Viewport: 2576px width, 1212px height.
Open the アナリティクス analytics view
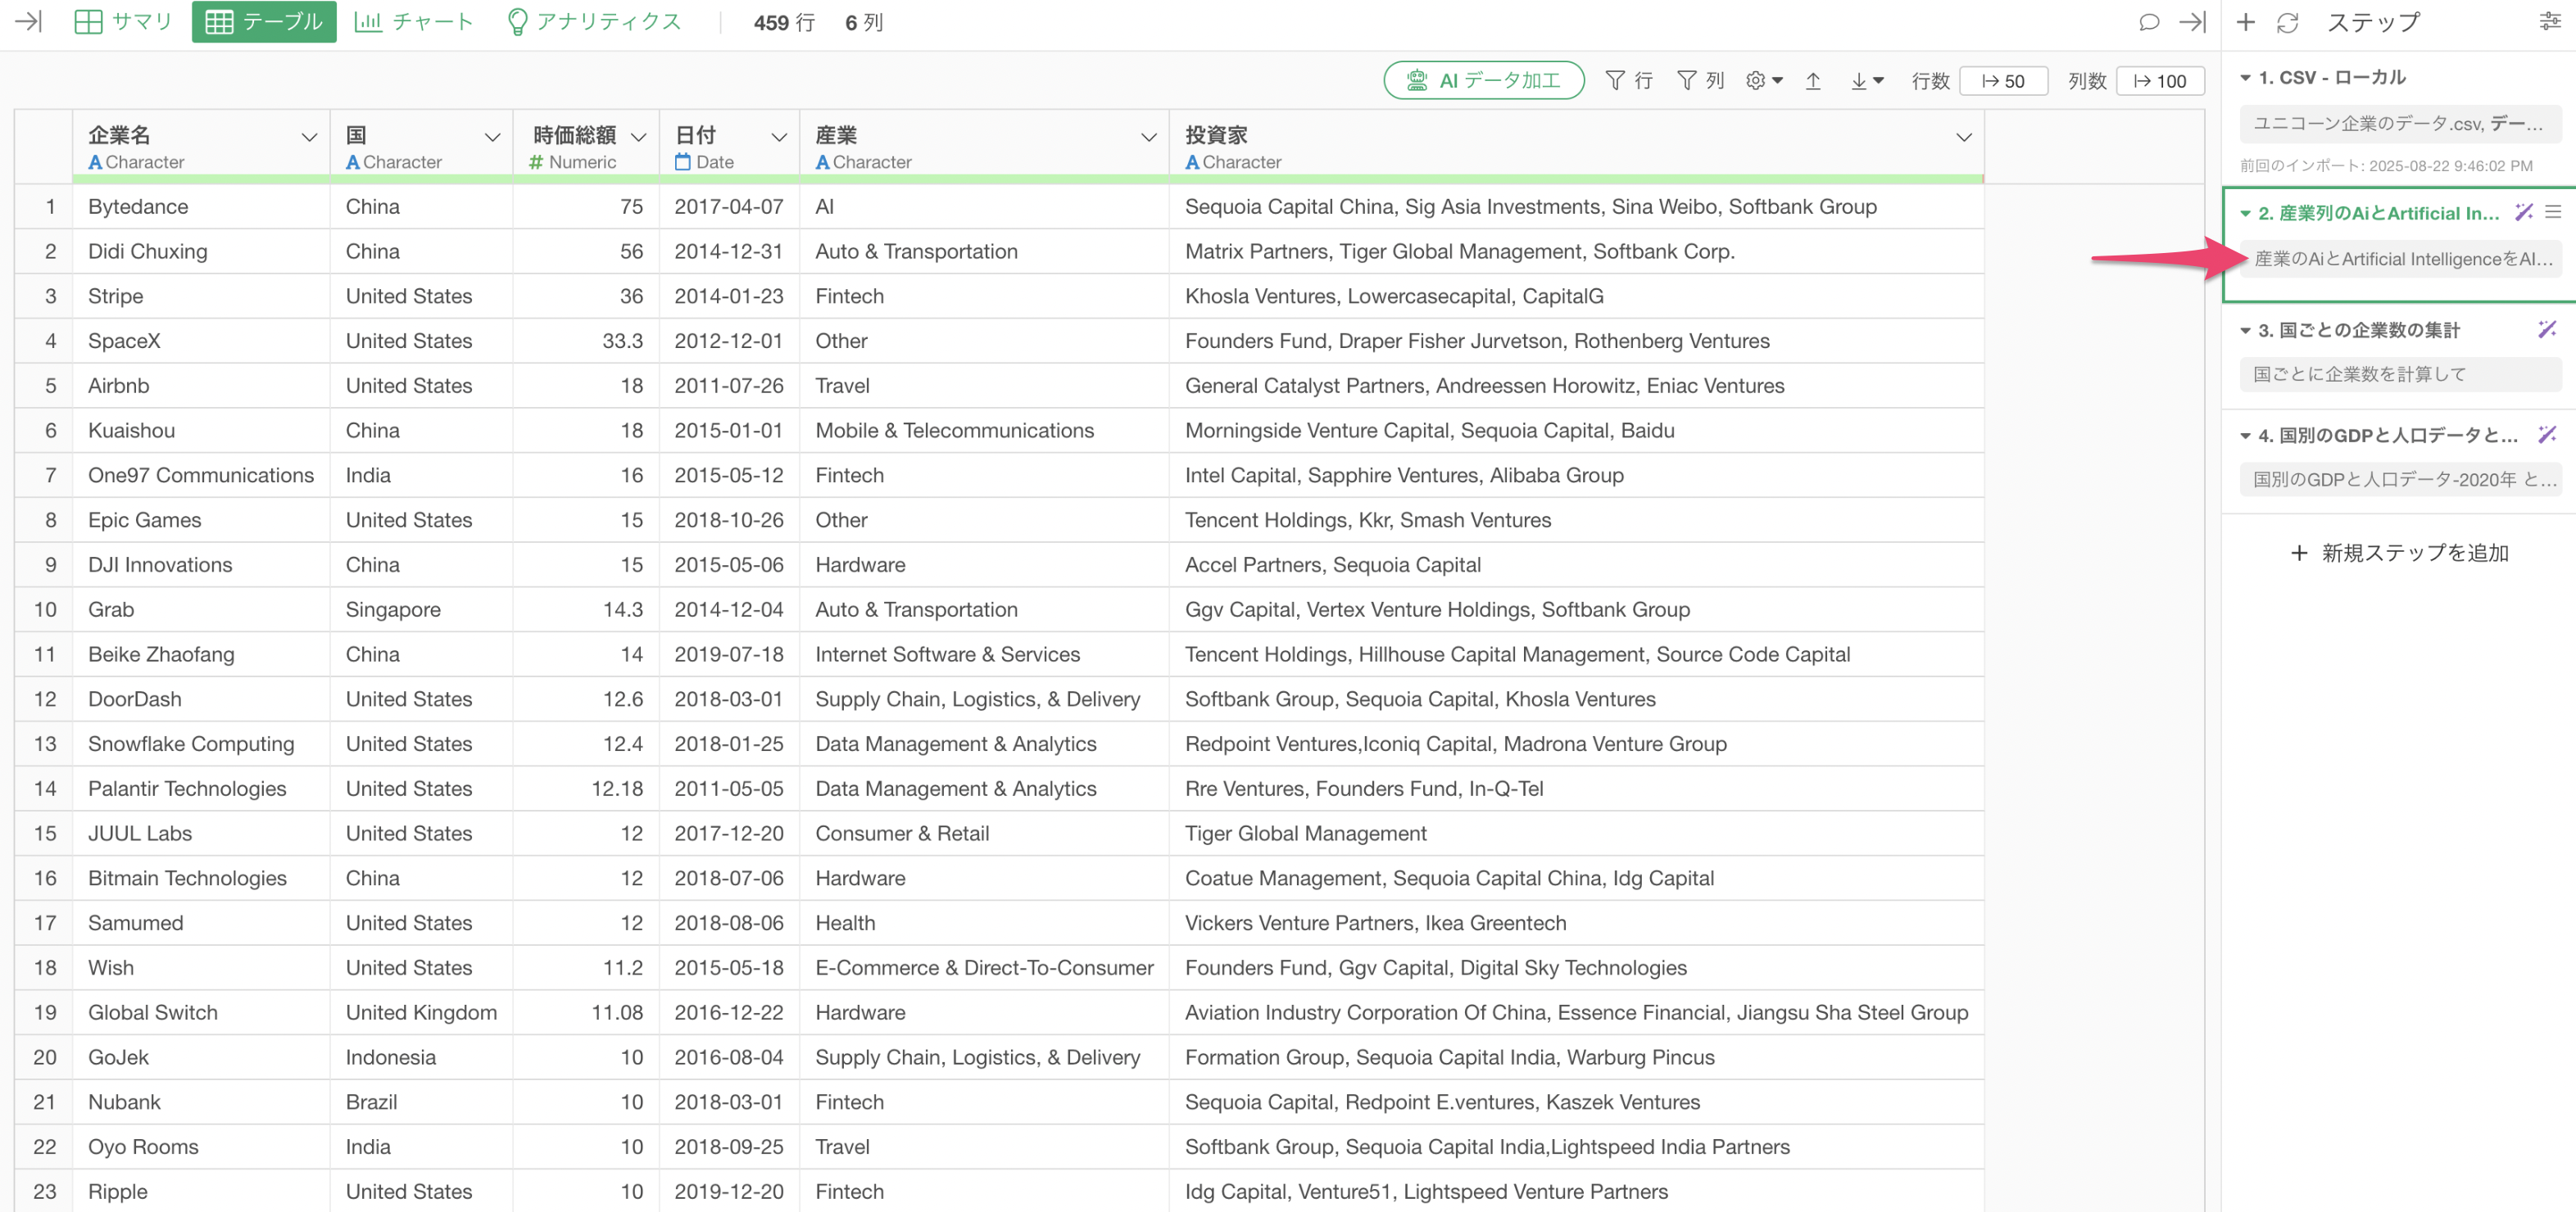click(x=594, y=21)
